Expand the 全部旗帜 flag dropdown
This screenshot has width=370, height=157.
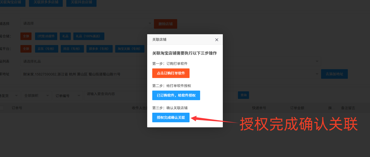click(36, 96)
